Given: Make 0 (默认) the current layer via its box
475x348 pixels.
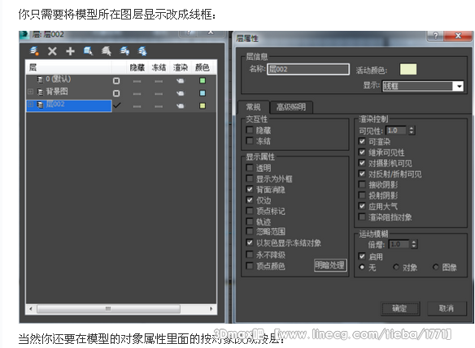Looking at the screenshot, I should [x=116, y=80].
